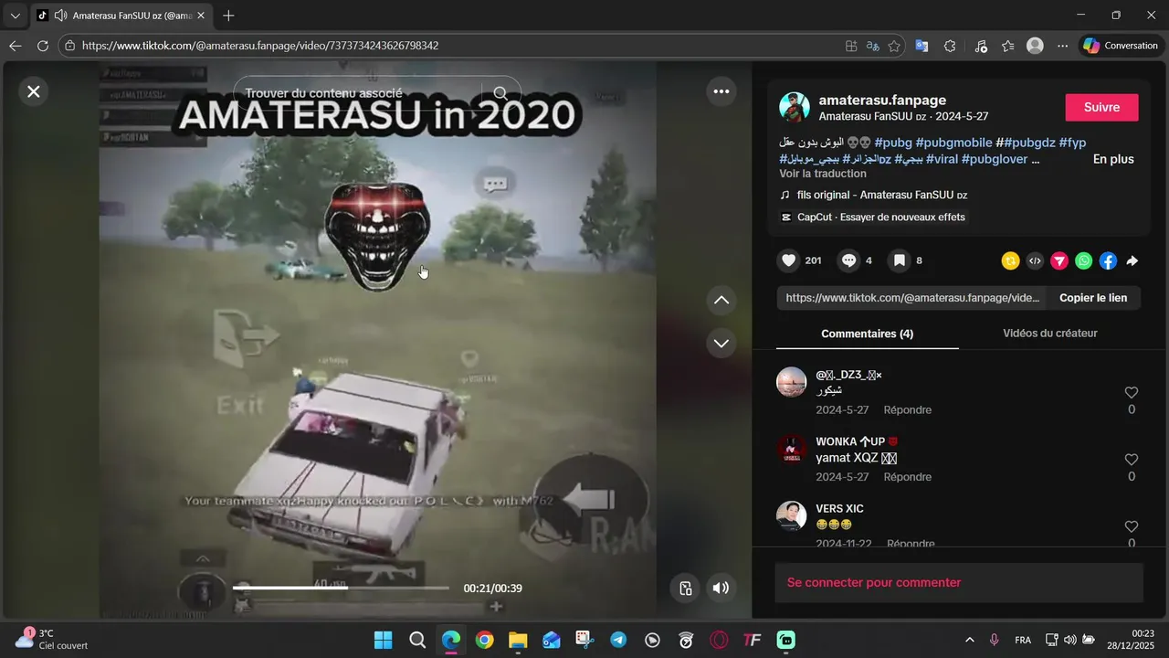This screenshot has width=1169, height=658.
Task: Open the Edge translate page icon
Action: (873, 46)
